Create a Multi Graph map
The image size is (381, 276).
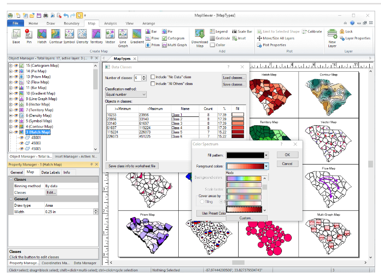[174, 45]
